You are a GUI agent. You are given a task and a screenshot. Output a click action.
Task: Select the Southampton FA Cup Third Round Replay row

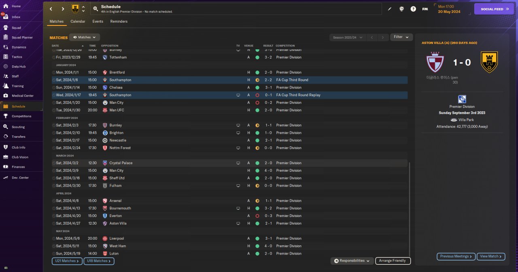(x=229, y=95)
